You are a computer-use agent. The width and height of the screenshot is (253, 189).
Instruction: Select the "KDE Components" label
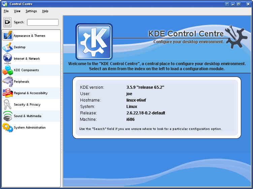tap(26, 70)
